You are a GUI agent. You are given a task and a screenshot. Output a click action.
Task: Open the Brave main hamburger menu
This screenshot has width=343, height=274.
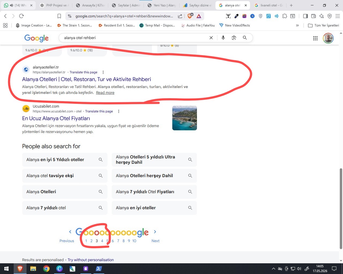(x=338, y=16)
